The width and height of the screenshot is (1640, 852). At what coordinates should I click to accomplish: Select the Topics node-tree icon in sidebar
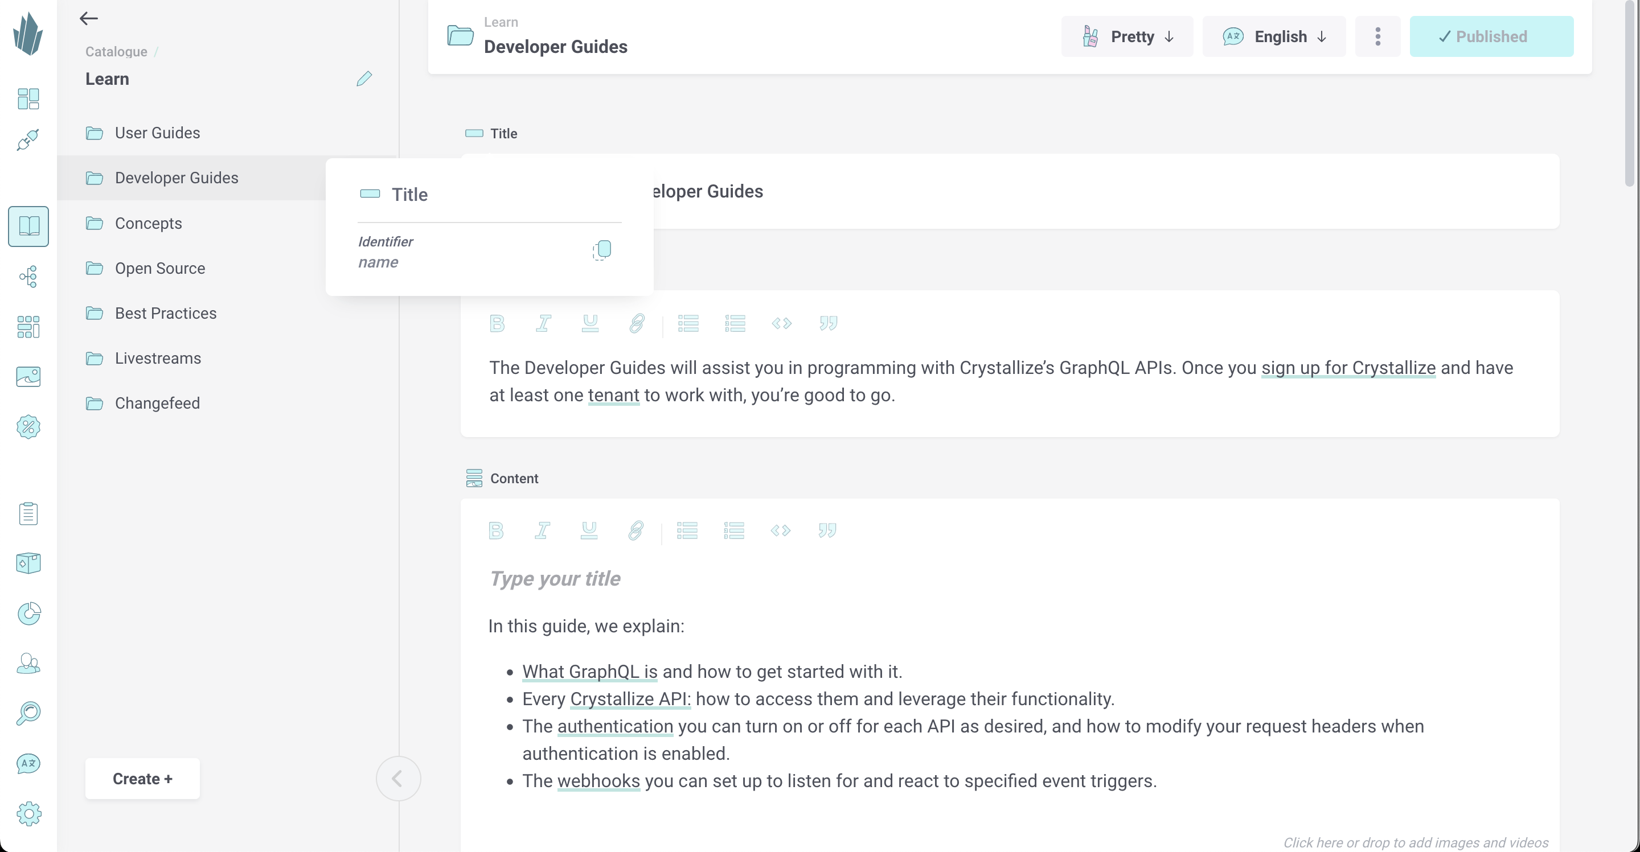tap(28, 276)
